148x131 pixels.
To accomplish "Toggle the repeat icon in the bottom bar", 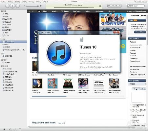I will click(15, 129).
